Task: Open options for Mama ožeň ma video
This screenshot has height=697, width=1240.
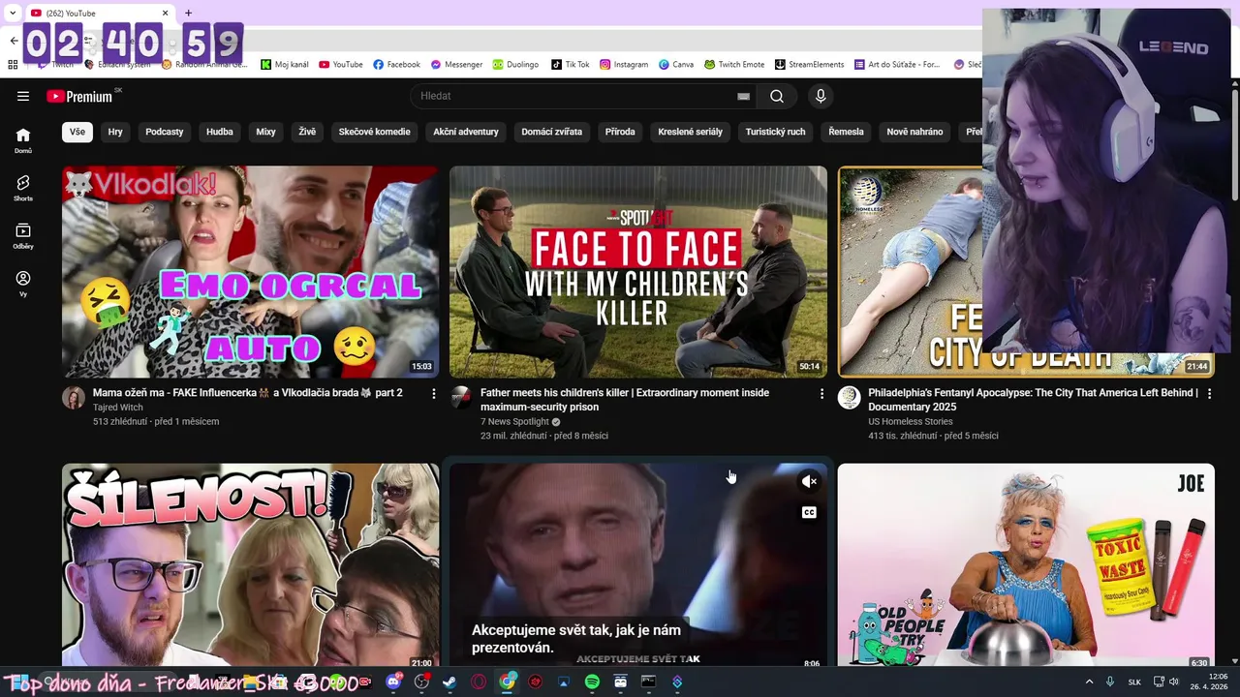Action: (x=433, y=394)
